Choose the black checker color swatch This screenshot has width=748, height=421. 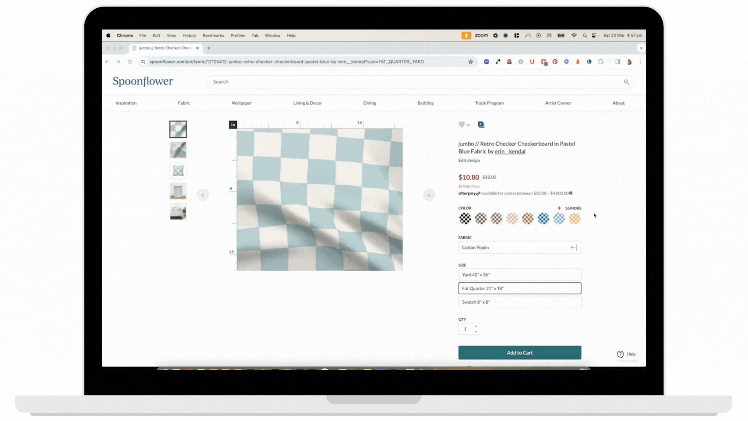pos(465,219)
